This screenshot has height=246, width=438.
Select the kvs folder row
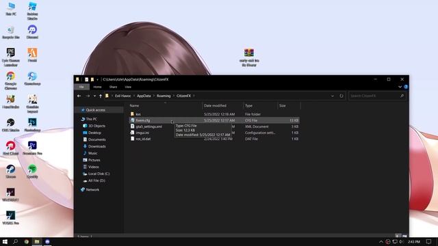[214, 114]
